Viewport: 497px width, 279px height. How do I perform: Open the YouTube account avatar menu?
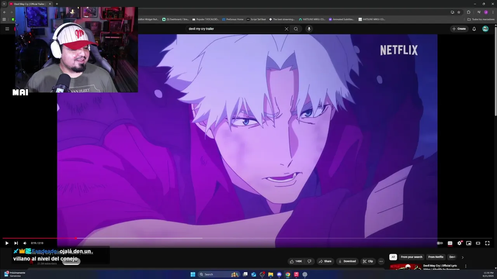[485, 29]
